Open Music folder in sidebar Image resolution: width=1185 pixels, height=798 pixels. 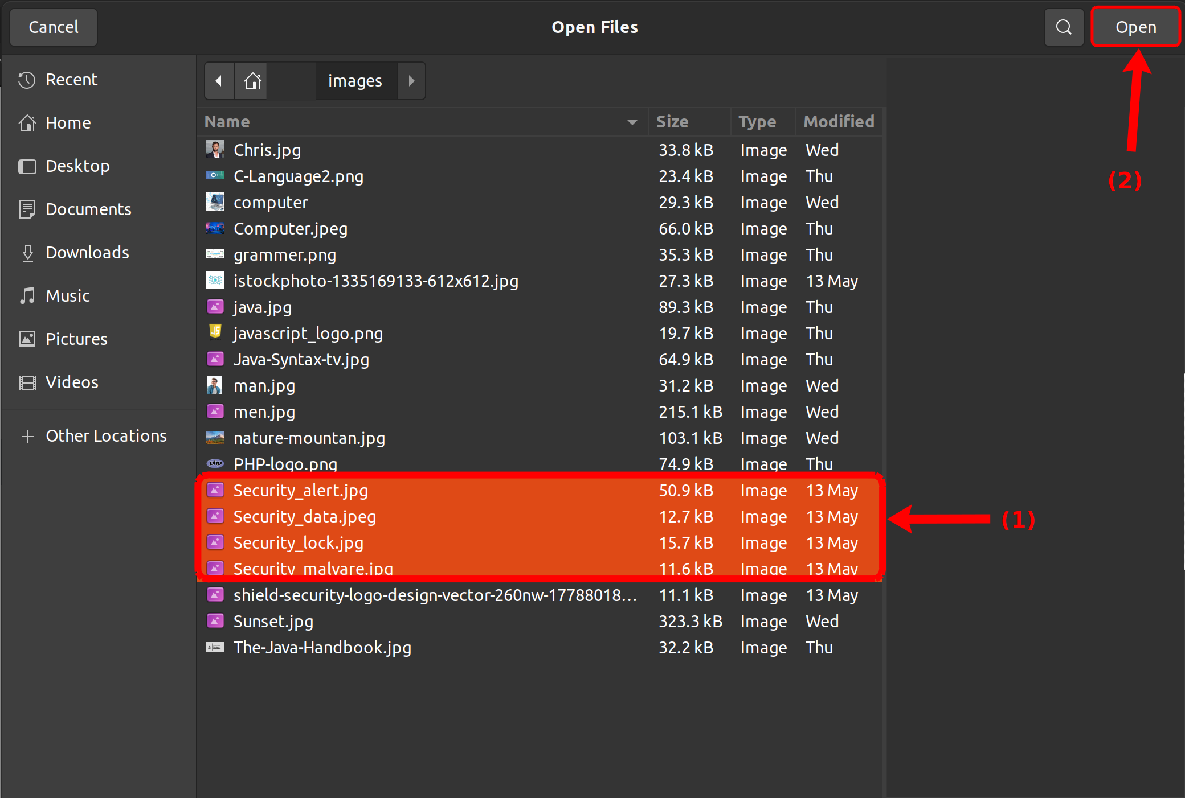pos(67,296)
